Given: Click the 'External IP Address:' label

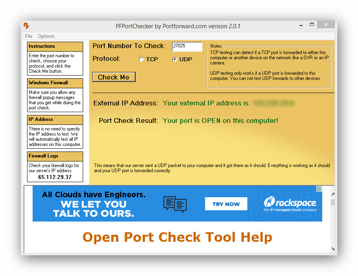Looking at the screenshot, I should coord(126,103).
